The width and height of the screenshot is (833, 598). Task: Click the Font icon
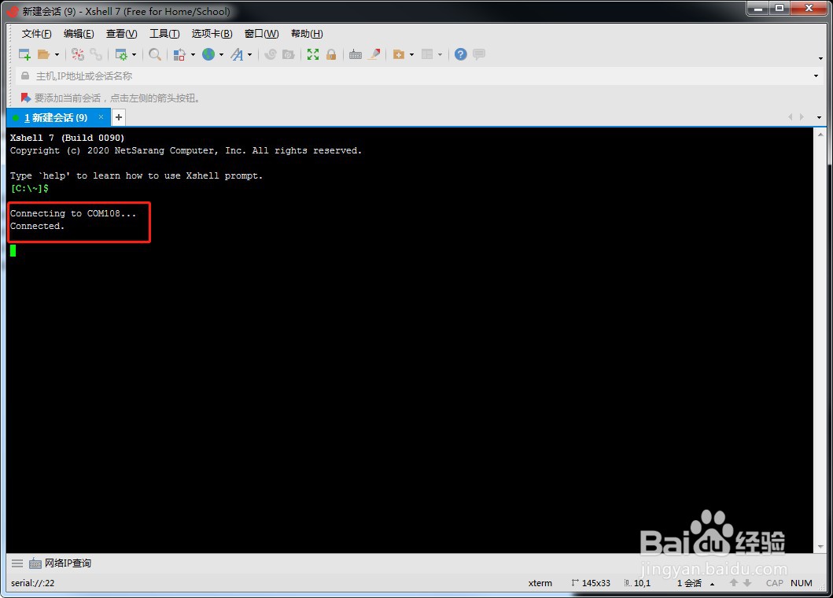coord(237,54)
